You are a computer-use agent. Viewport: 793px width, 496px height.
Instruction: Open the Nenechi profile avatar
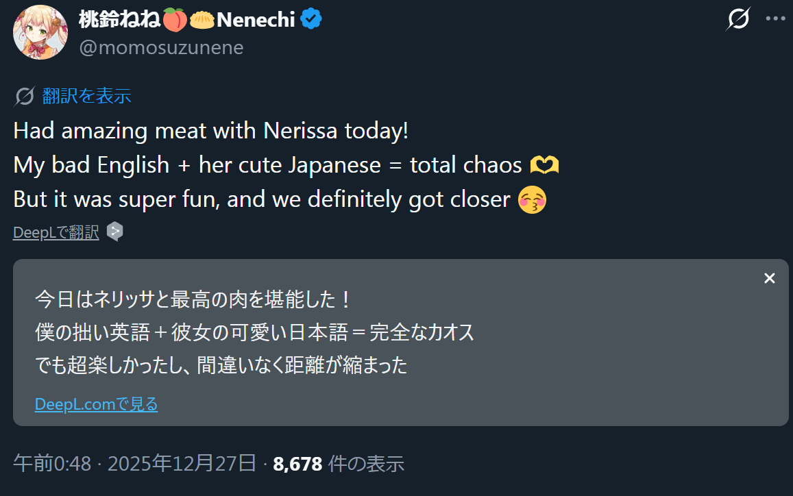(40, 32)
